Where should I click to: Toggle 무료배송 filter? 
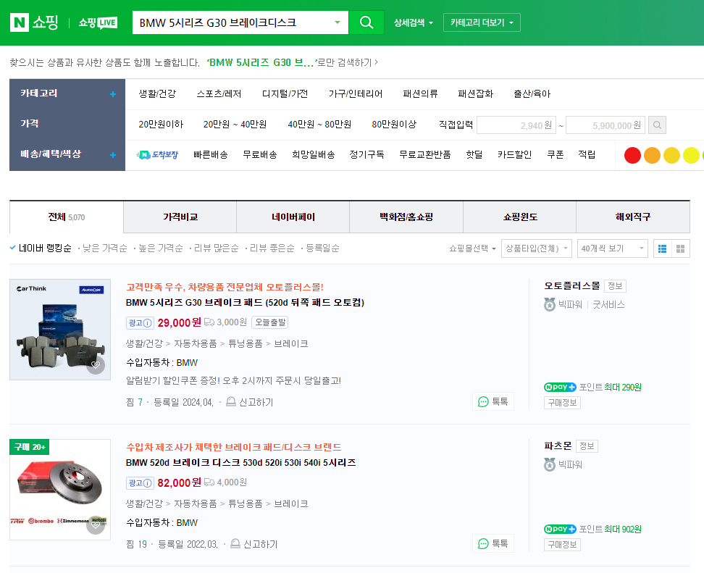[259, 154]
